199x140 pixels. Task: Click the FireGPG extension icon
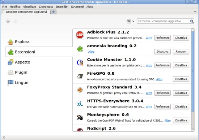tap(80, 76)
